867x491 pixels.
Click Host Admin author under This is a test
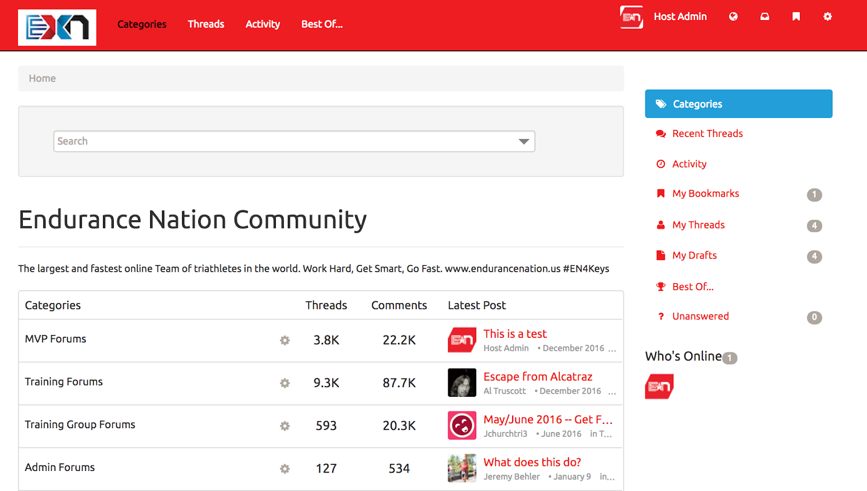[506, 349]
